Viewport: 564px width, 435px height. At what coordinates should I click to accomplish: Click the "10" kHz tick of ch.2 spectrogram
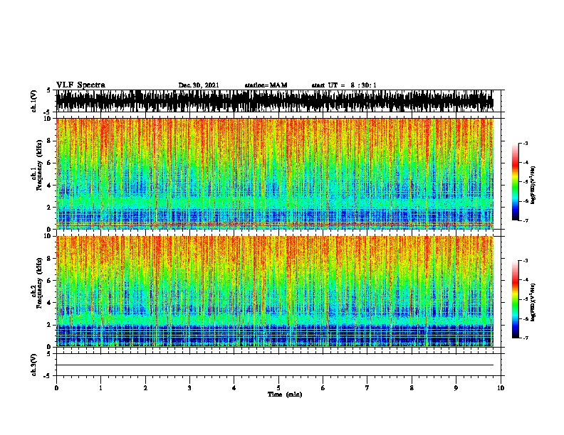[49, 236]
